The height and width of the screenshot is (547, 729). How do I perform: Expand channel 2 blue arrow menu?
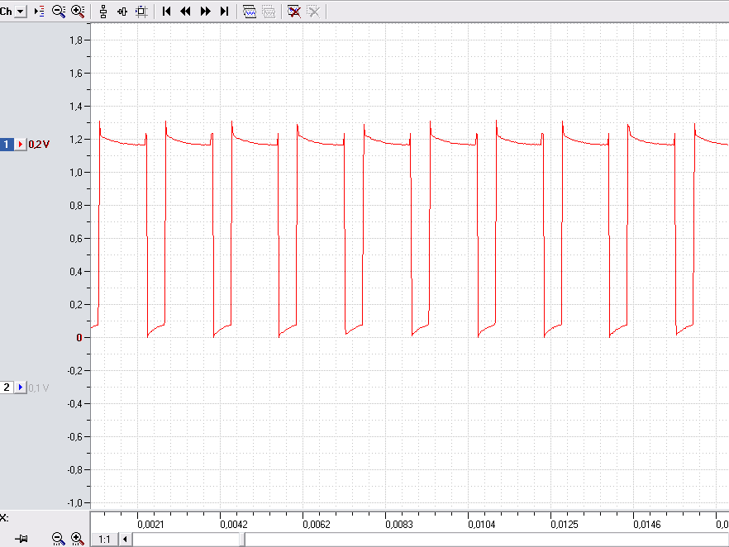click(21, 388)
